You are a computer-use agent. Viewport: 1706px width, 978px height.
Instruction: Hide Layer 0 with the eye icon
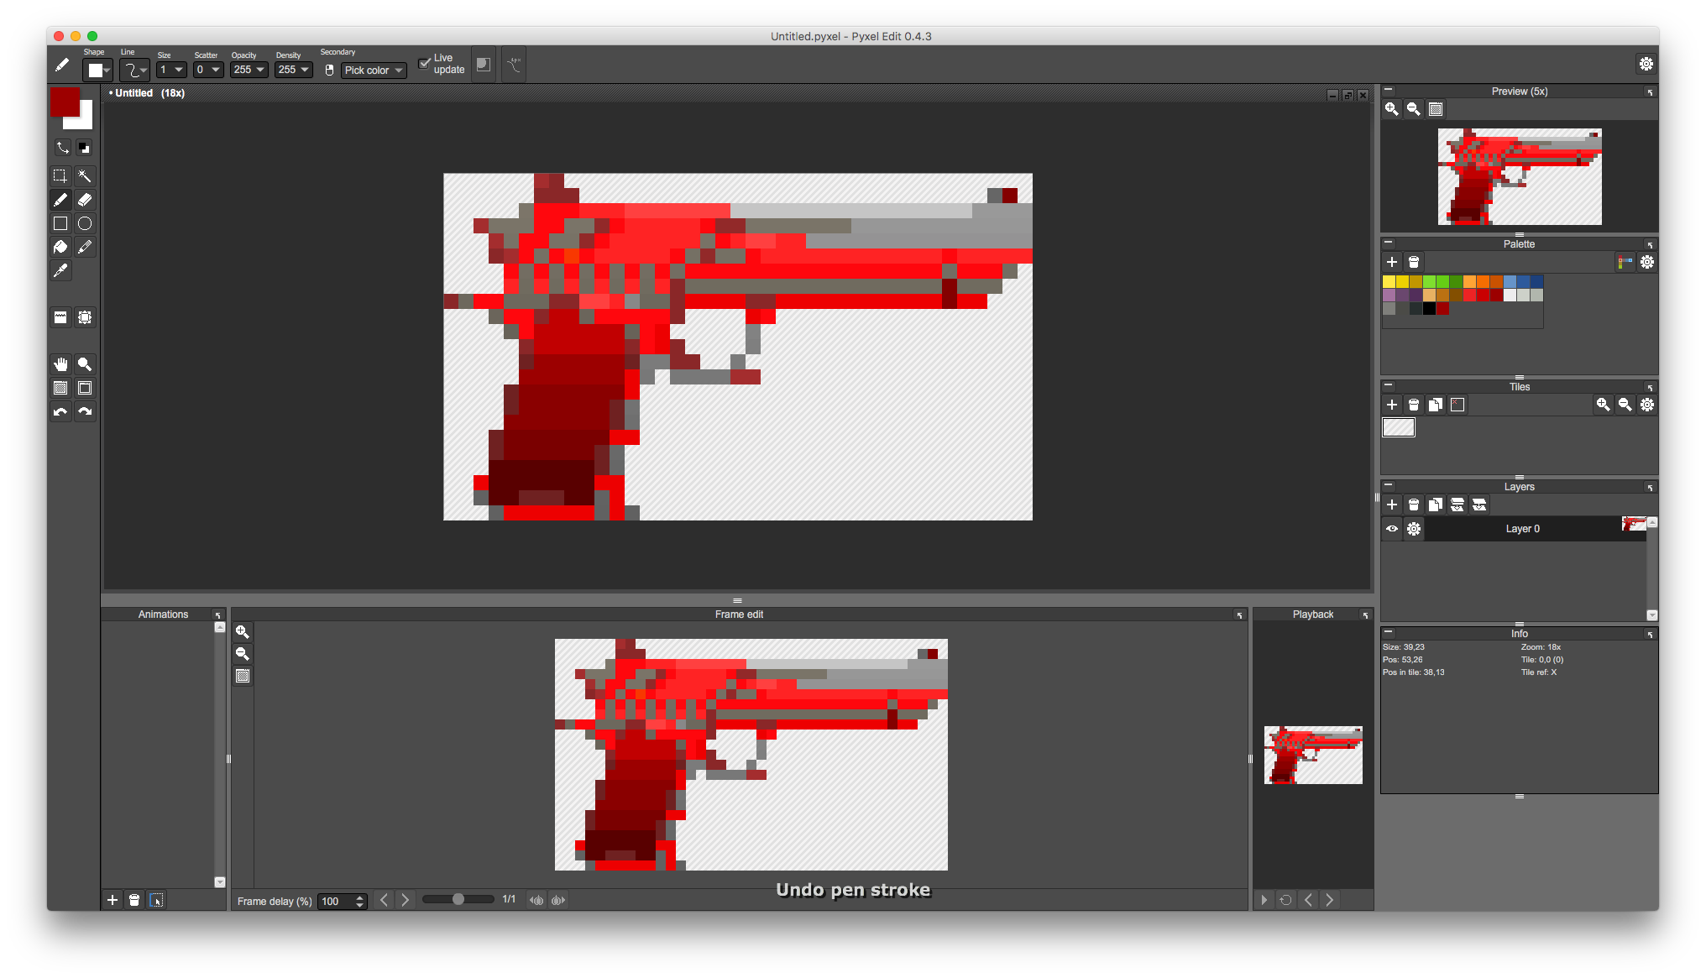point(1392,529)
